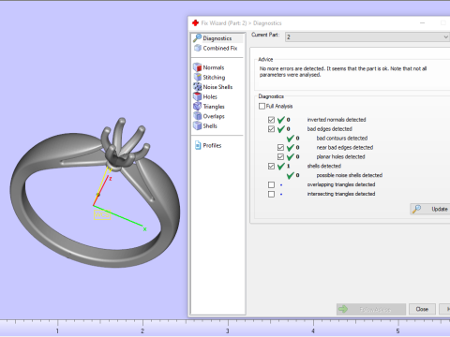This screenshot has width=450, height=337.
Task: Toggle planar holes detected checkbox
Action: click(280, 156)
